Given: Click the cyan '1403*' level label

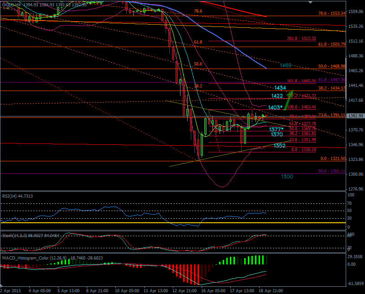Looking at the screenshot, I should (275, 108).
